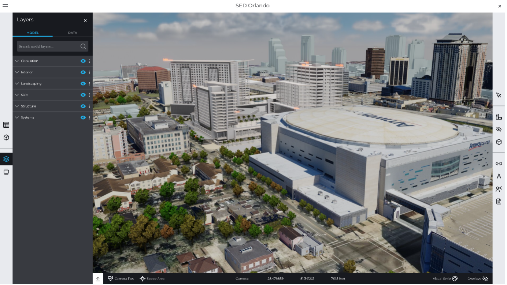Image resolution: width=507 pixels, height=285 pixels.
Task: Click the Scope Area button
Action: coord(152,279)
